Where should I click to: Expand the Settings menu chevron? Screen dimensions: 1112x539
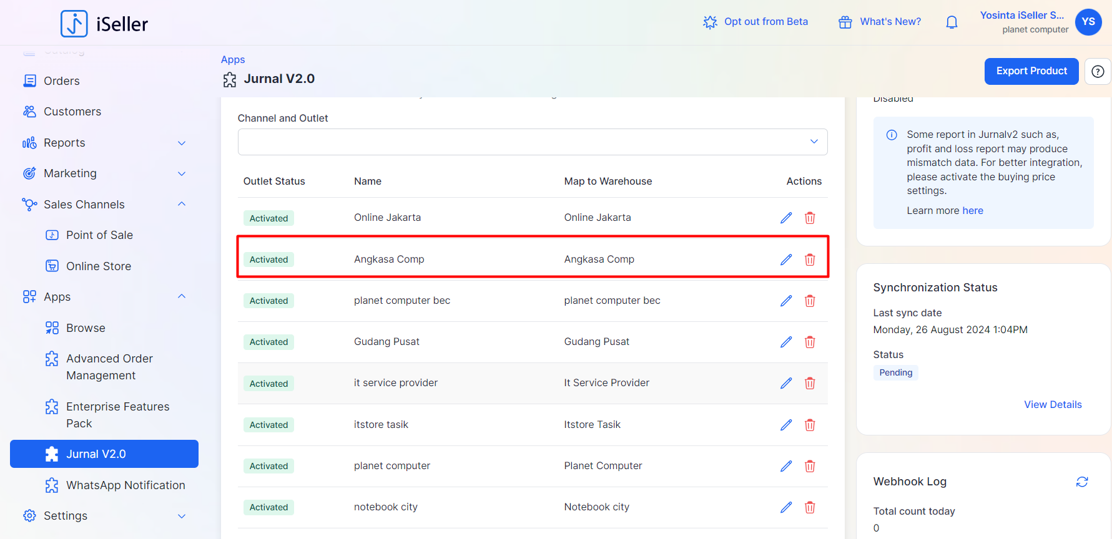(x=182, y=516)
